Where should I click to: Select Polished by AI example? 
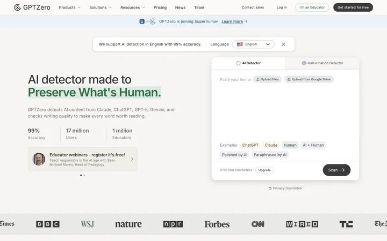[234, 155]
